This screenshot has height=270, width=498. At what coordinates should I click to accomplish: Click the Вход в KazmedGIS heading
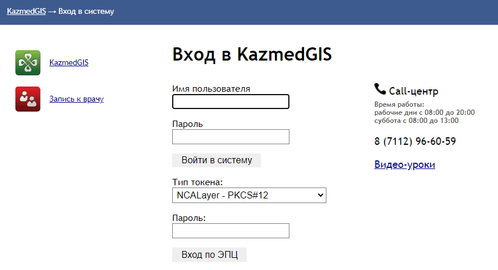click(x=252, y=54)
